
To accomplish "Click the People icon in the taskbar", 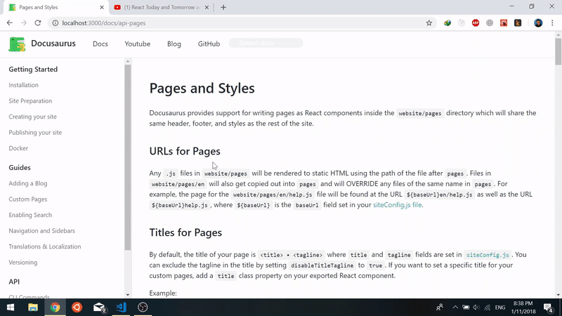I will pyautogui.click(x=440, y=308).
